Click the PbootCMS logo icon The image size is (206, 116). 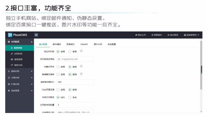click(x=10, y=35)
